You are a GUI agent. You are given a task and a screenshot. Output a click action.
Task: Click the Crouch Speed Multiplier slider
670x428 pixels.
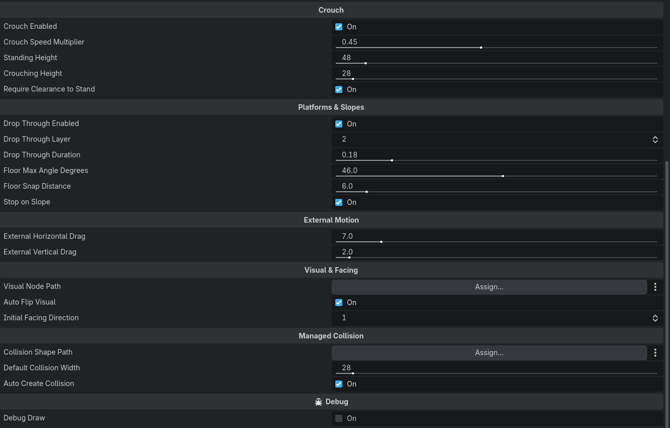(x=496, y=48)
